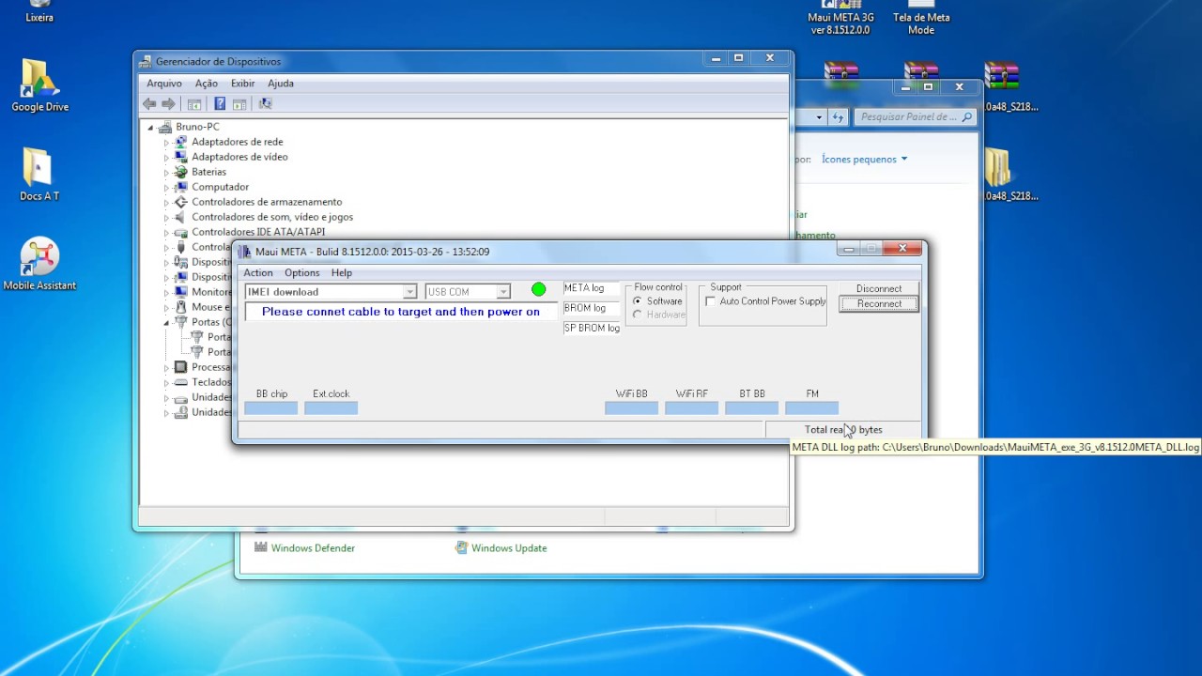Open Windows Update link
This screenshot has width=1202, height=676.
(509, 548)
